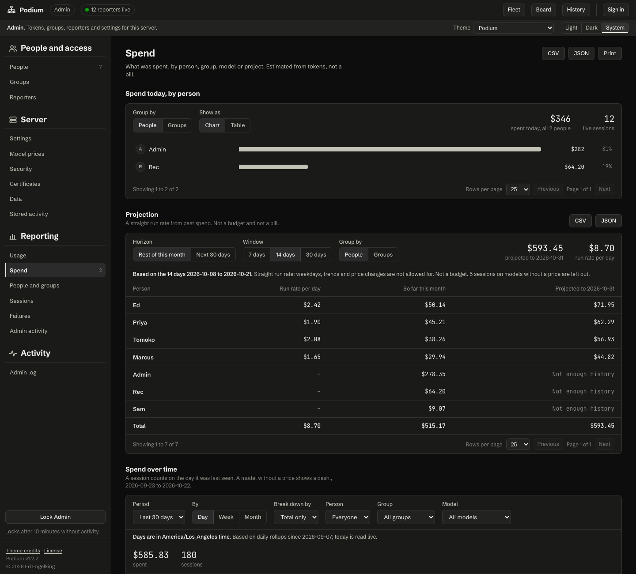Image resolution: width=636 pixels, height=574 pixels.
Task: Open the Person dropdown
Action: pos(348,517)
